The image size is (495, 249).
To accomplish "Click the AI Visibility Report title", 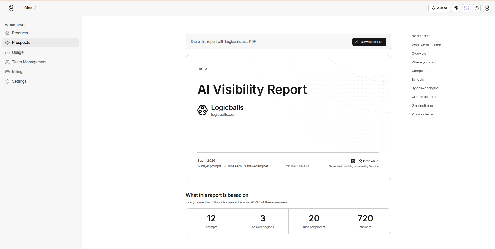I will pyautogui.click(x=252, y=89).
